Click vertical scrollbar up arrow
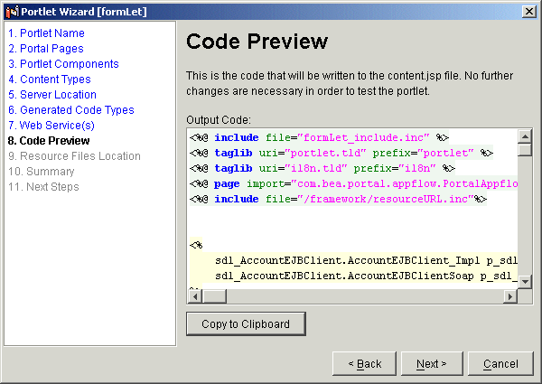Viewport: 542px width, 384px height. (x=525, y=136)
